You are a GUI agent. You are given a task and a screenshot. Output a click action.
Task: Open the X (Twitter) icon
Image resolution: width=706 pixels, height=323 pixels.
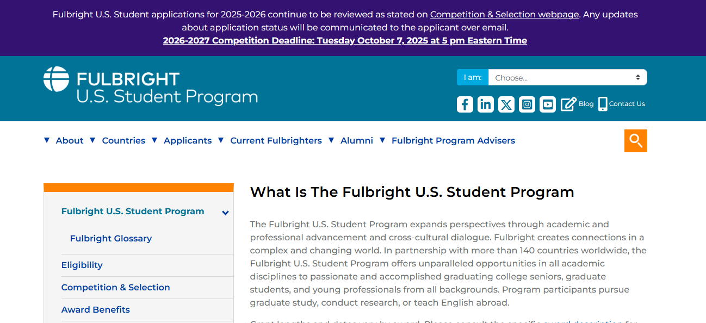click(x=506, y=104)
